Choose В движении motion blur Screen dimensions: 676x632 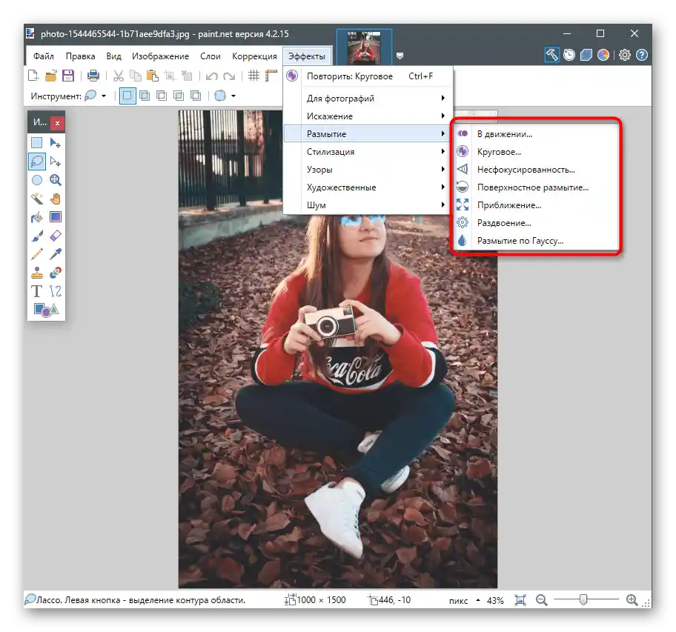click(x=537, y=133)
